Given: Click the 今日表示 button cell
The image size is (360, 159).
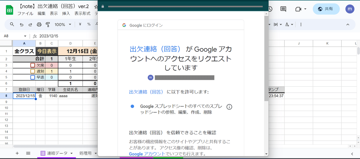Looking at the screenshot, I should coord(47,51).
